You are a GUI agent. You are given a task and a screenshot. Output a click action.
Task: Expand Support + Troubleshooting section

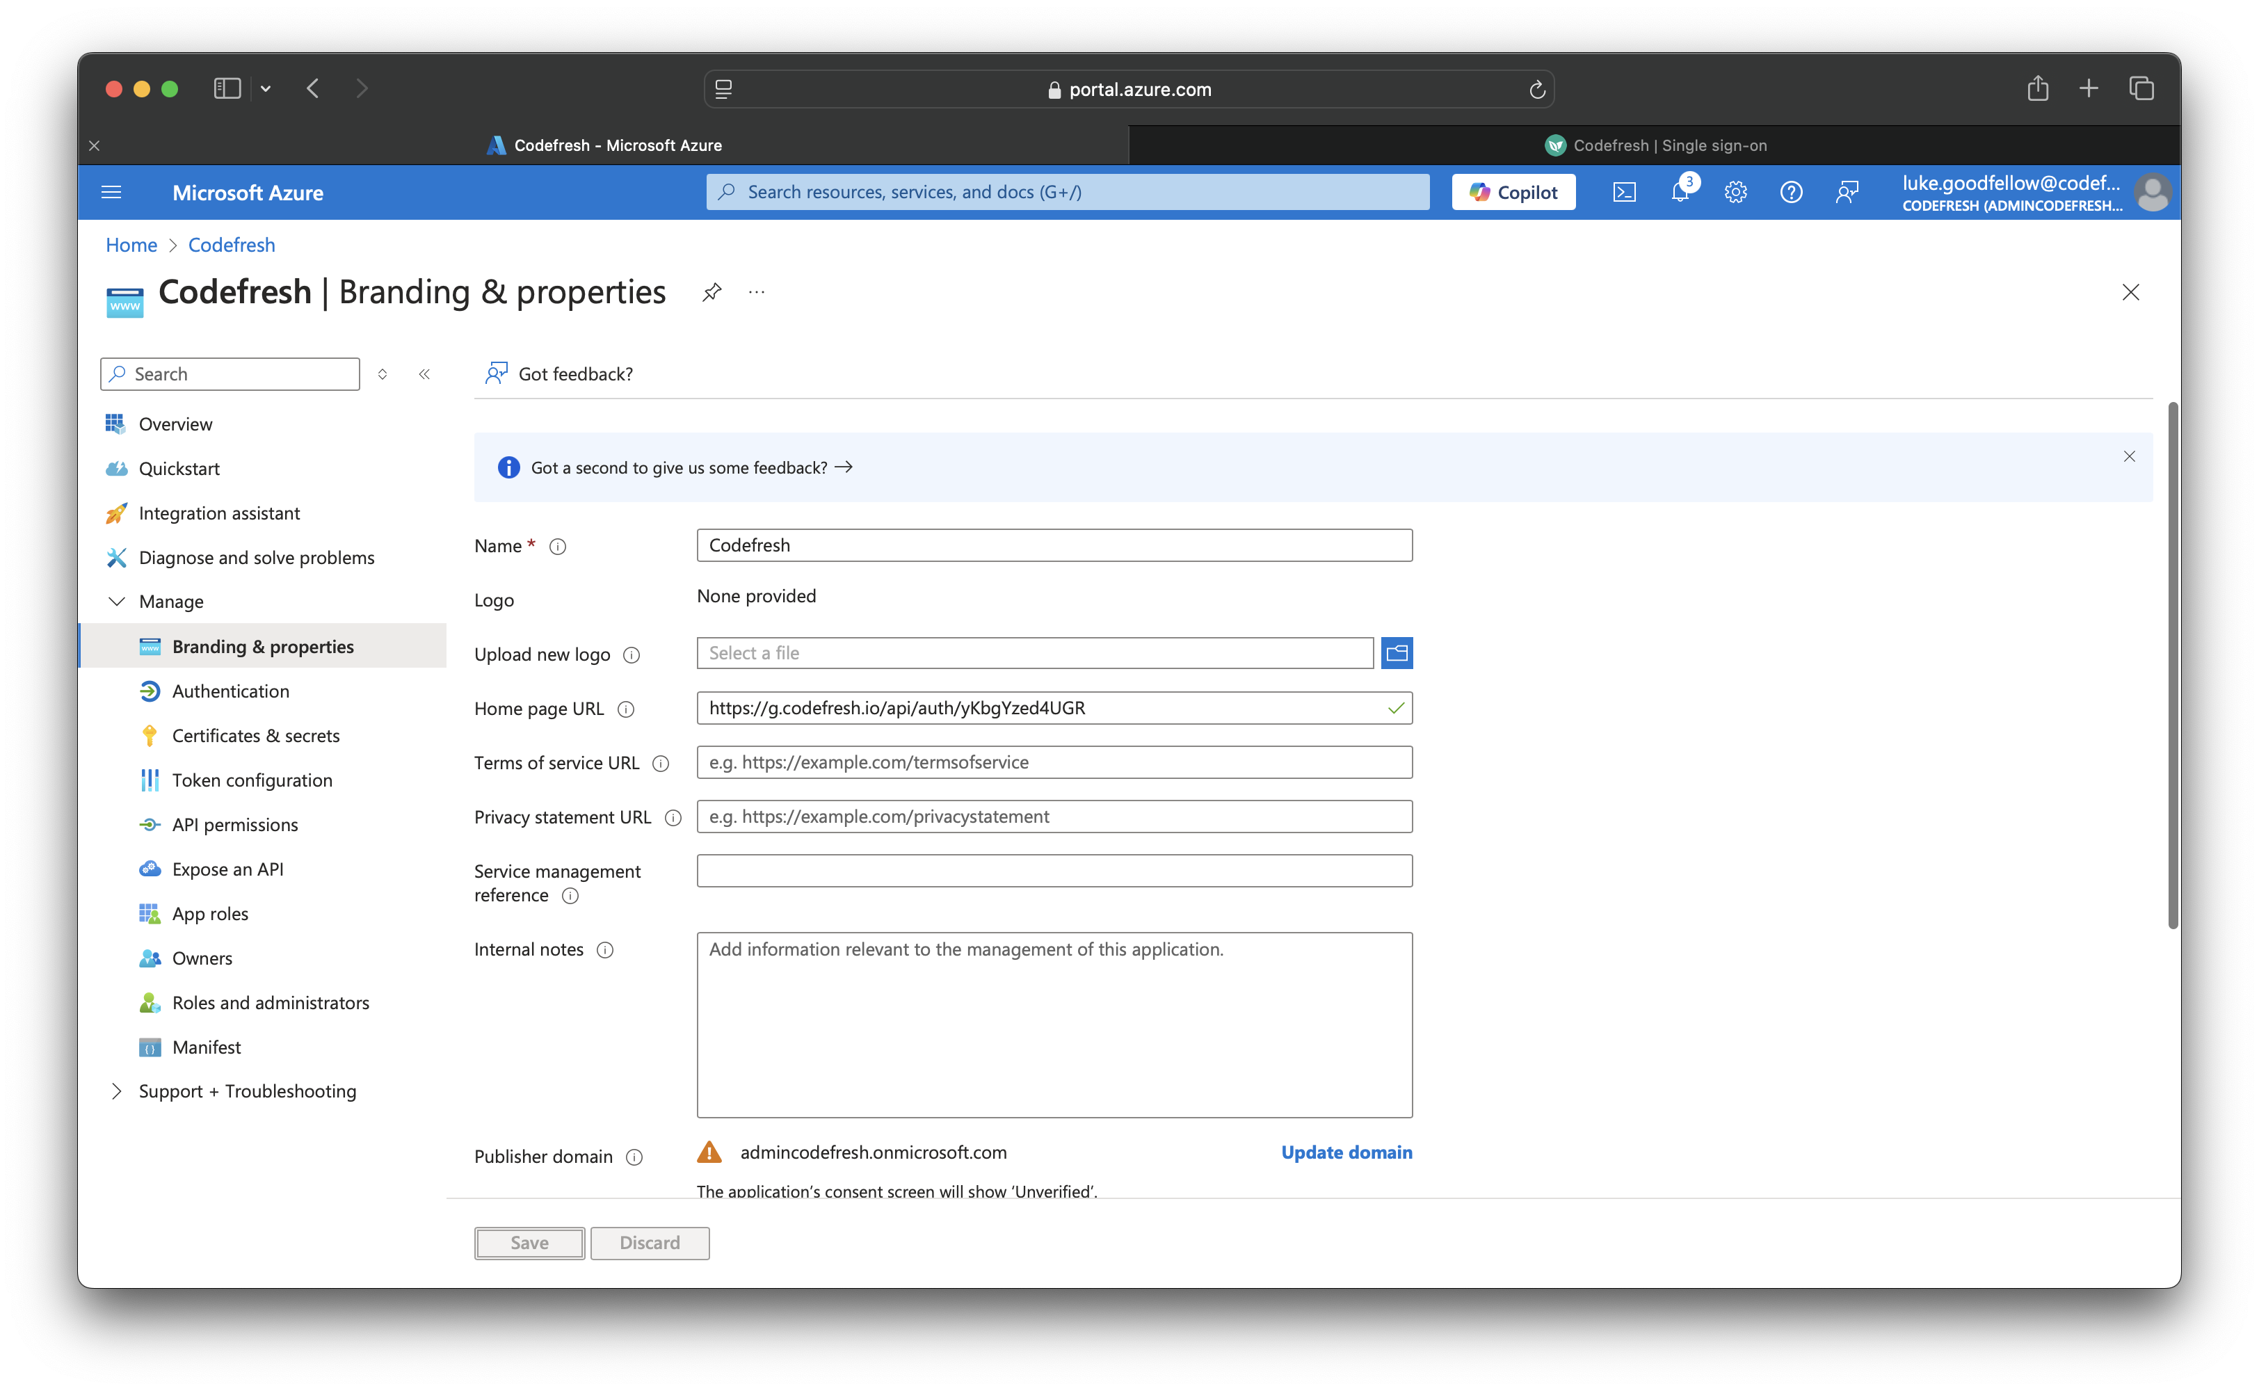click(x=117, y=1091)
